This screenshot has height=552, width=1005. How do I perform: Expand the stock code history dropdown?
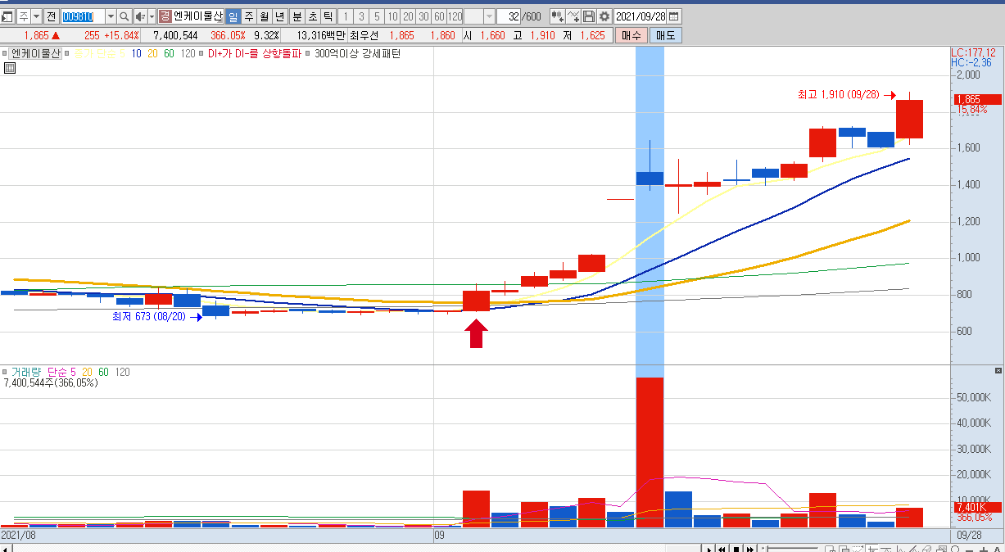click(111, 16)
